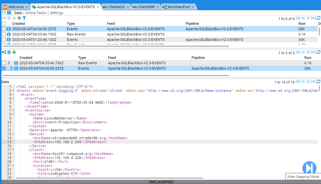Click the green upload arrow icon
Viewport: 321px width, 184px height.
pos(19,18)
